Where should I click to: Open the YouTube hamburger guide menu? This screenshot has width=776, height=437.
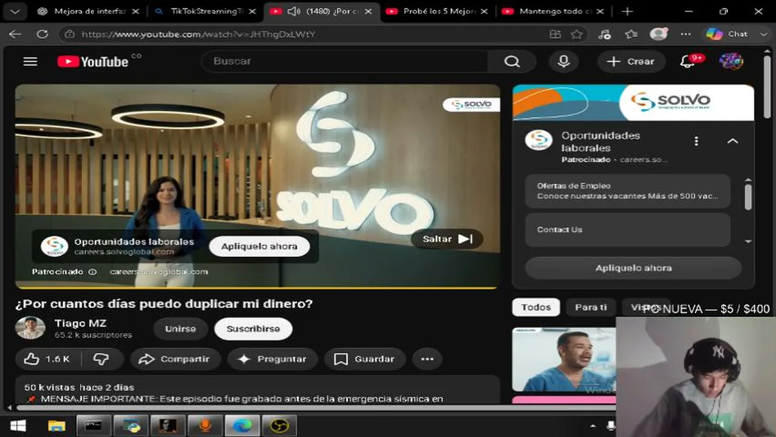[x=30, y=61]
